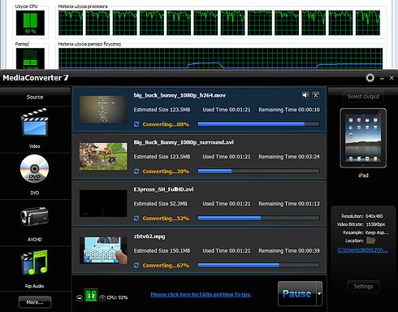
Task: Open the settings gear in title bar
Action: click(370, 78)
